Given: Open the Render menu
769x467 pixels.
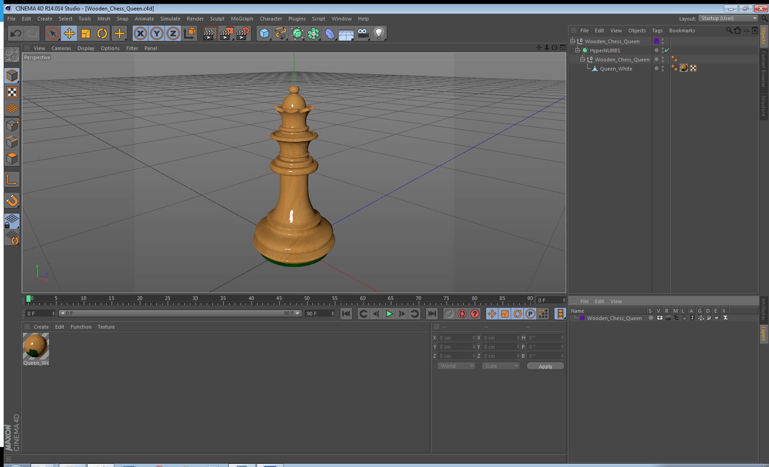Looking at the screenshot, I should 195,19.
